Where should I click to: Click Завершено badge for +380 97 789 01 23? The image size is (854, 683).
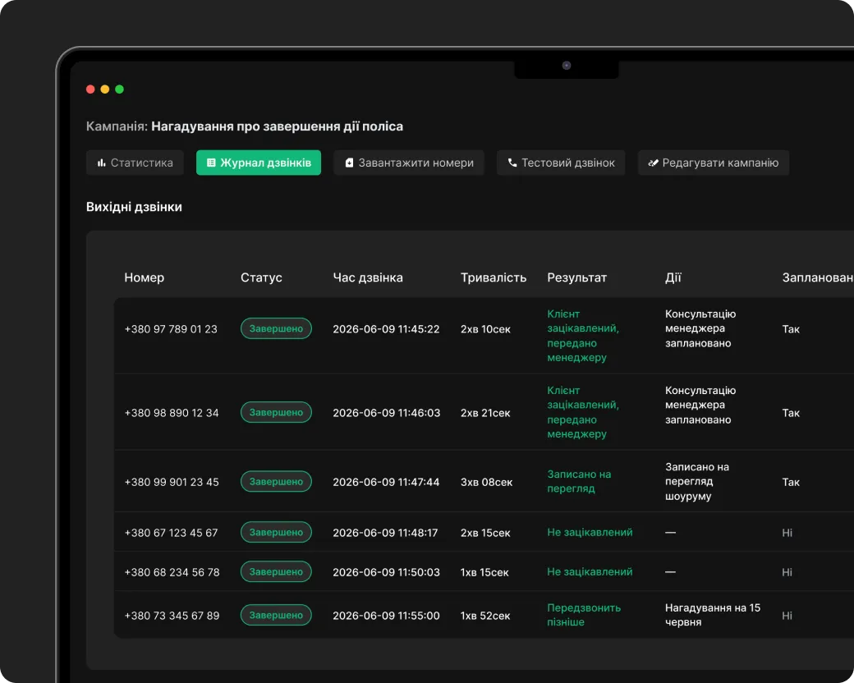276,328
